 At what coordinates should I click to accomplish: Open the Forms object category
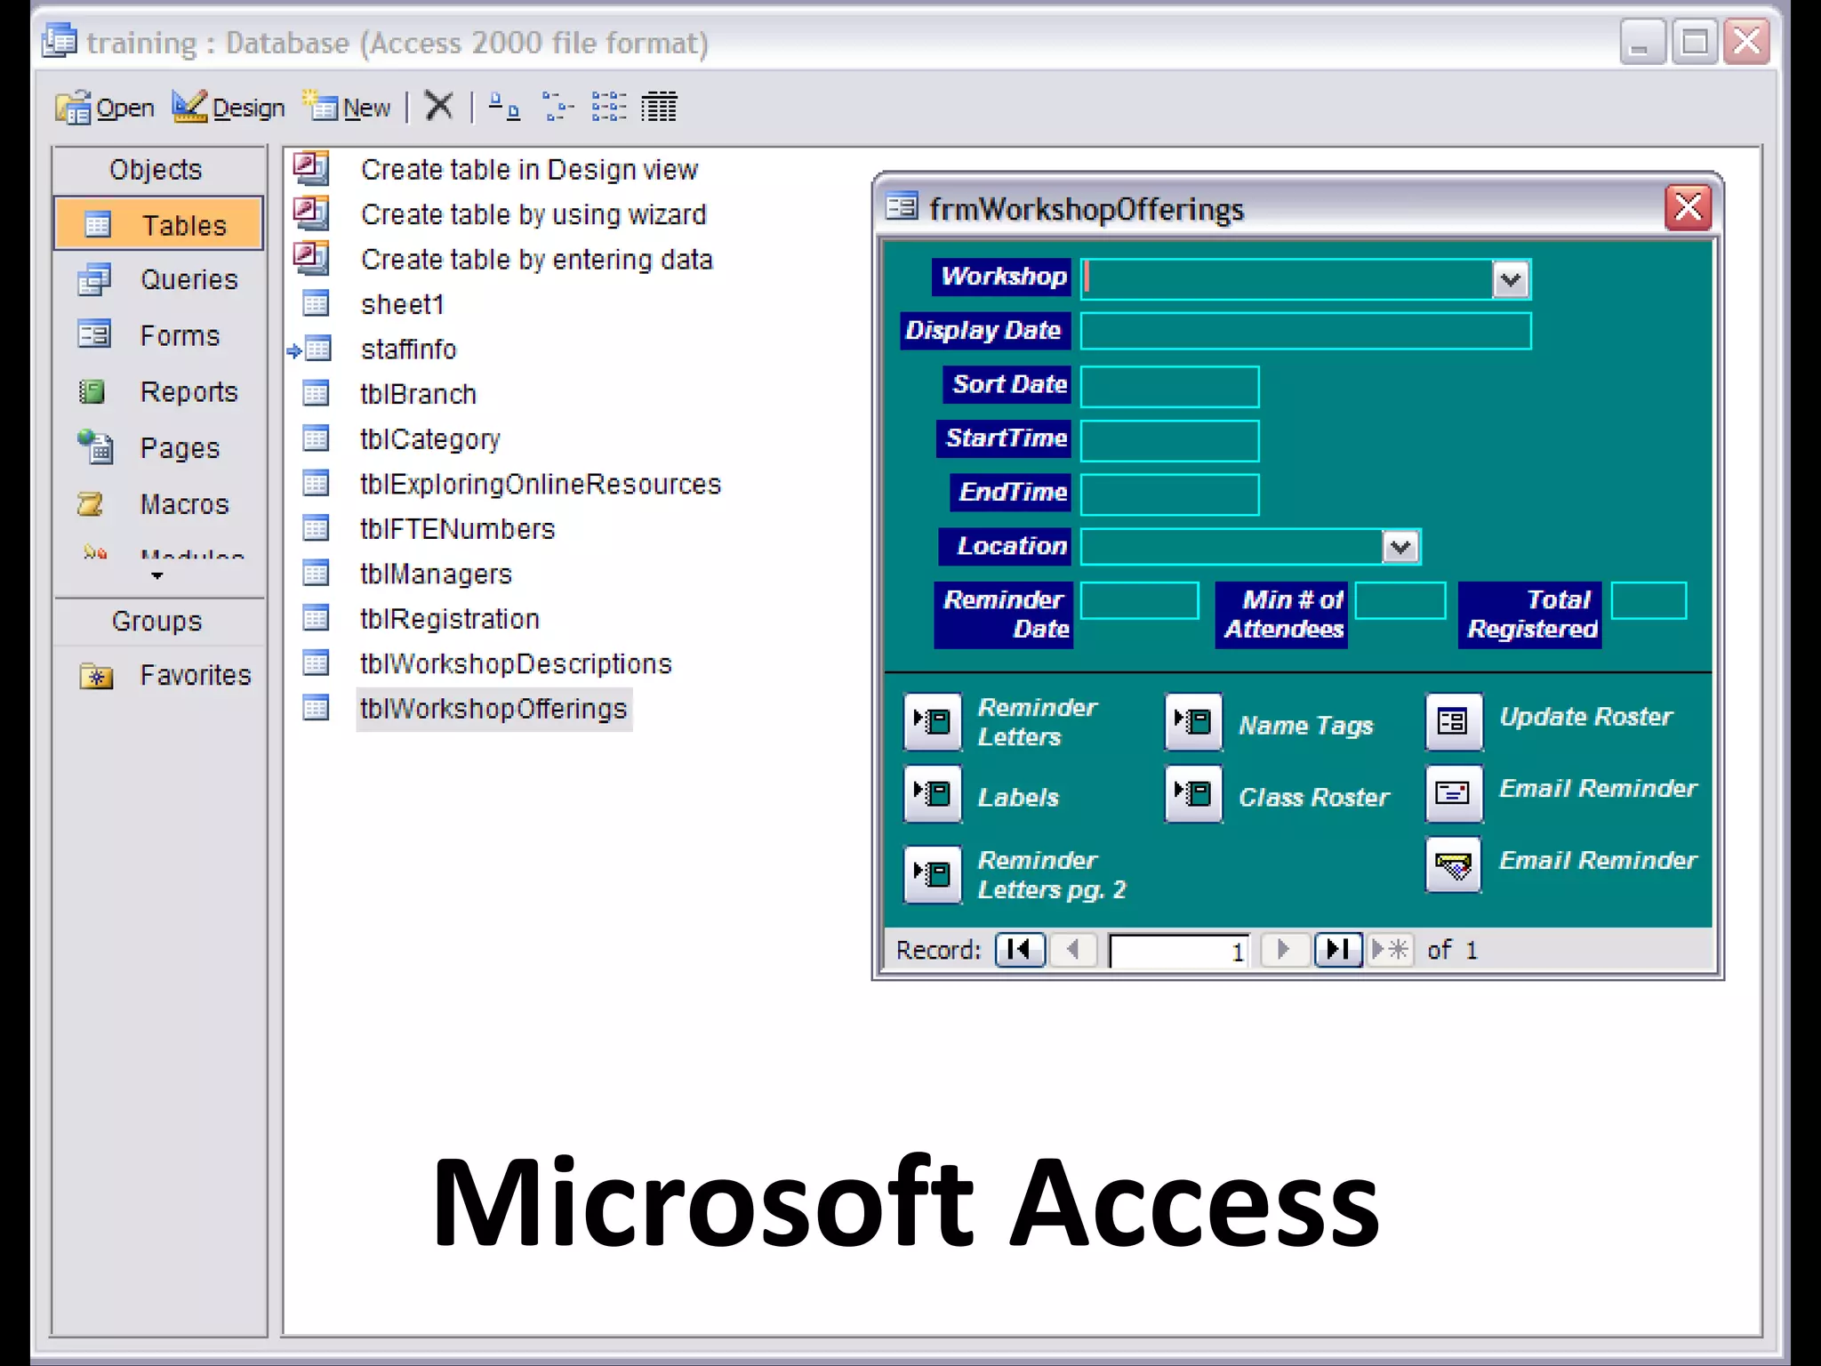point(179,336)
